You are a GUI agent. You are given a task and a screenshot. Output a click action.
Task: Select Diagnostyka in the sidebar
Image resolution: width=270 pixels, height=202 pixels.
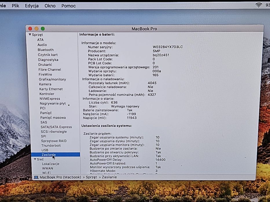[x=48, y=60]
